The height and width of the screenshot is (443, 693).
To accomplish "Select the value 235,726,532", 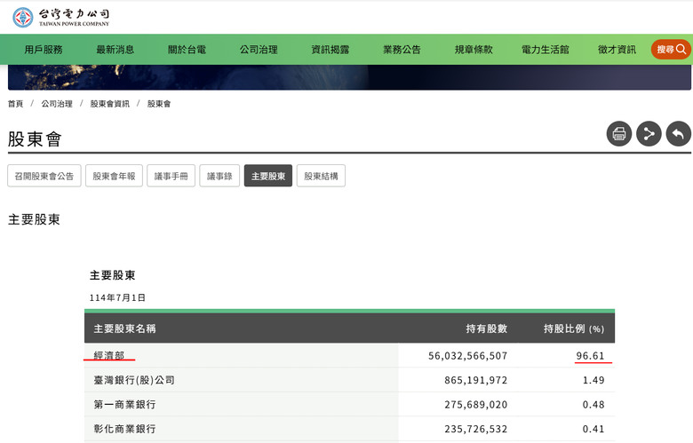I will [x=476, y=429].
